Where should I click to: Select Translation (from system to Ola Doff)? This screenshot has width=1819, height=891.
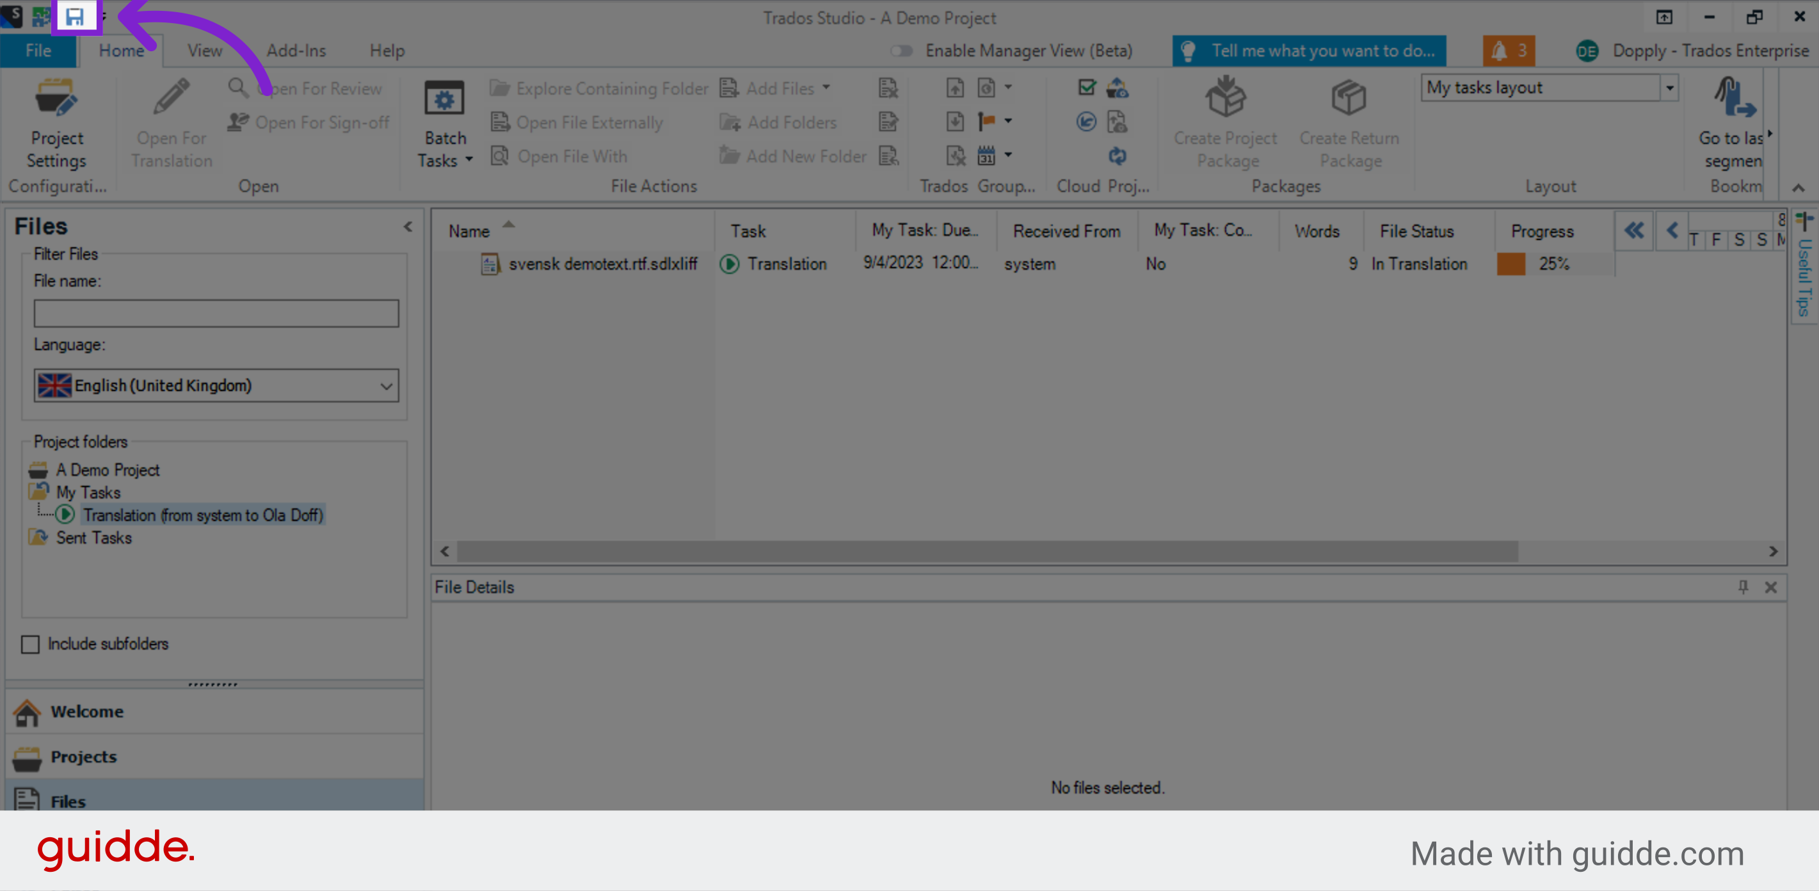pyautogui.click(x=203, y=515)
